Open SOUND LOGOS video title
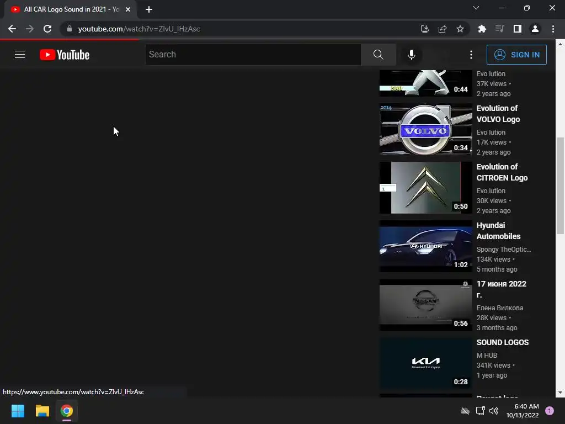 tap(502, 342)
